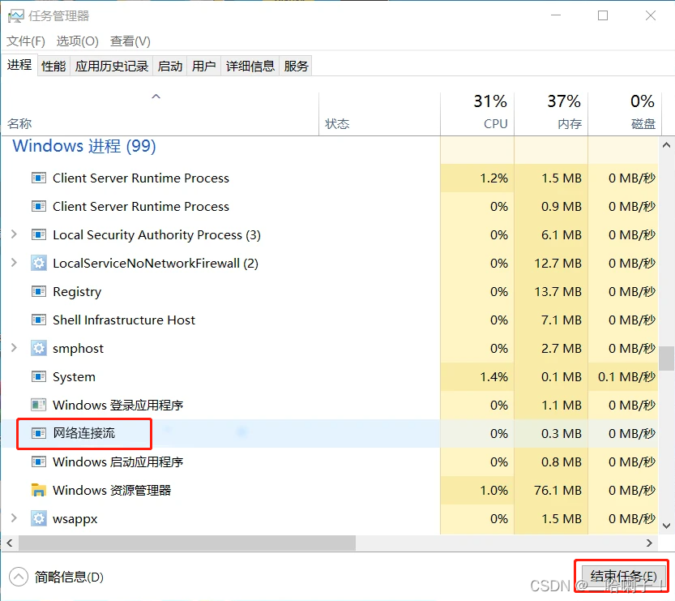Screen dimensions: 675x601
Task: Click the 13.7 MB memory cell for Registry
Action: [x=551, y=292]
